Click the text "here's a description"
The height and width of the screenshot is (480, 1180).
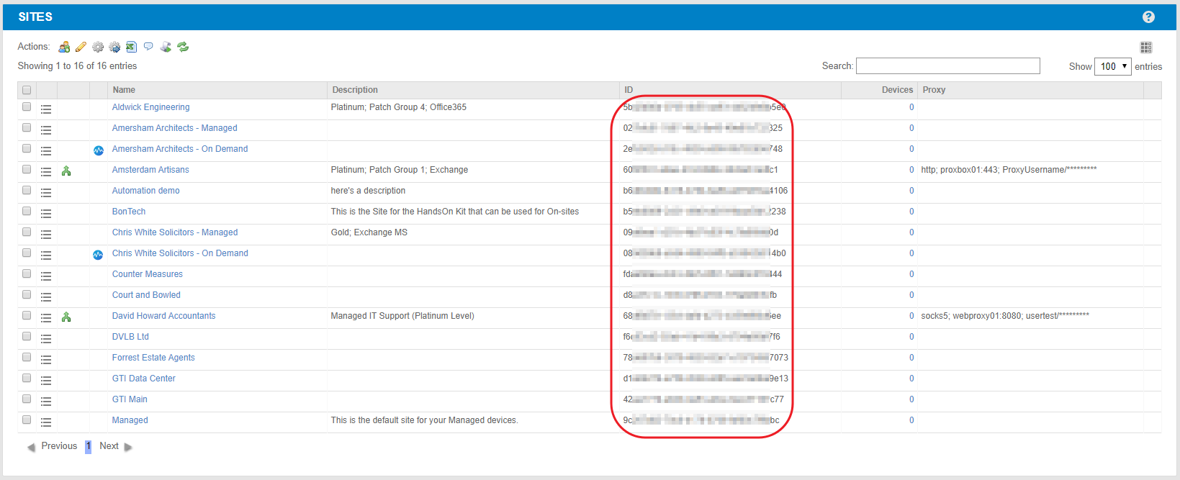coord(368,191)
